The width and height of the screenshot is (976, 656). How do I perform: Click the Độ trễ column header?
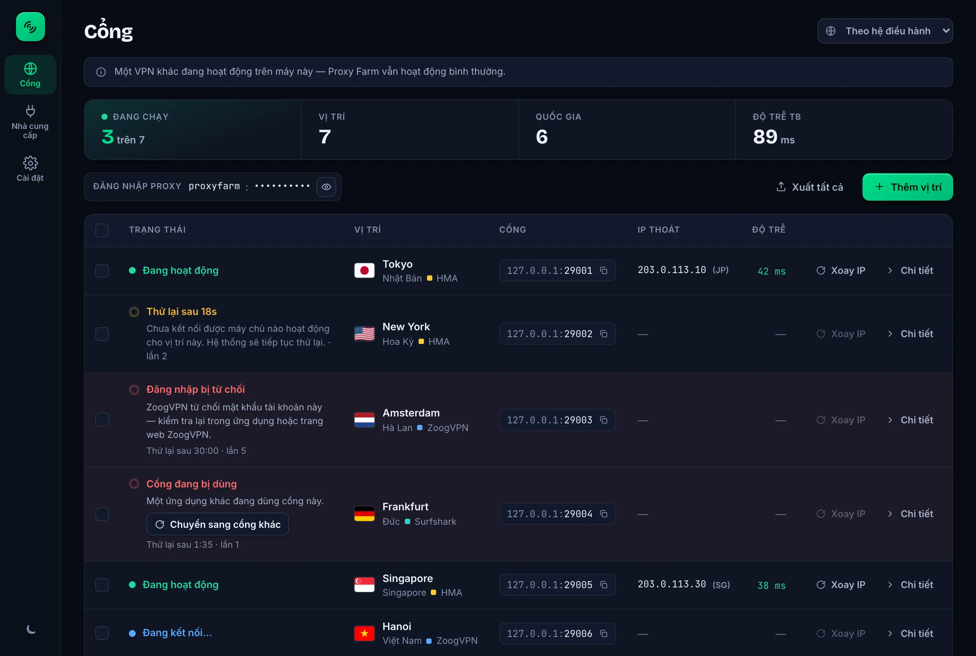(769, 230)
